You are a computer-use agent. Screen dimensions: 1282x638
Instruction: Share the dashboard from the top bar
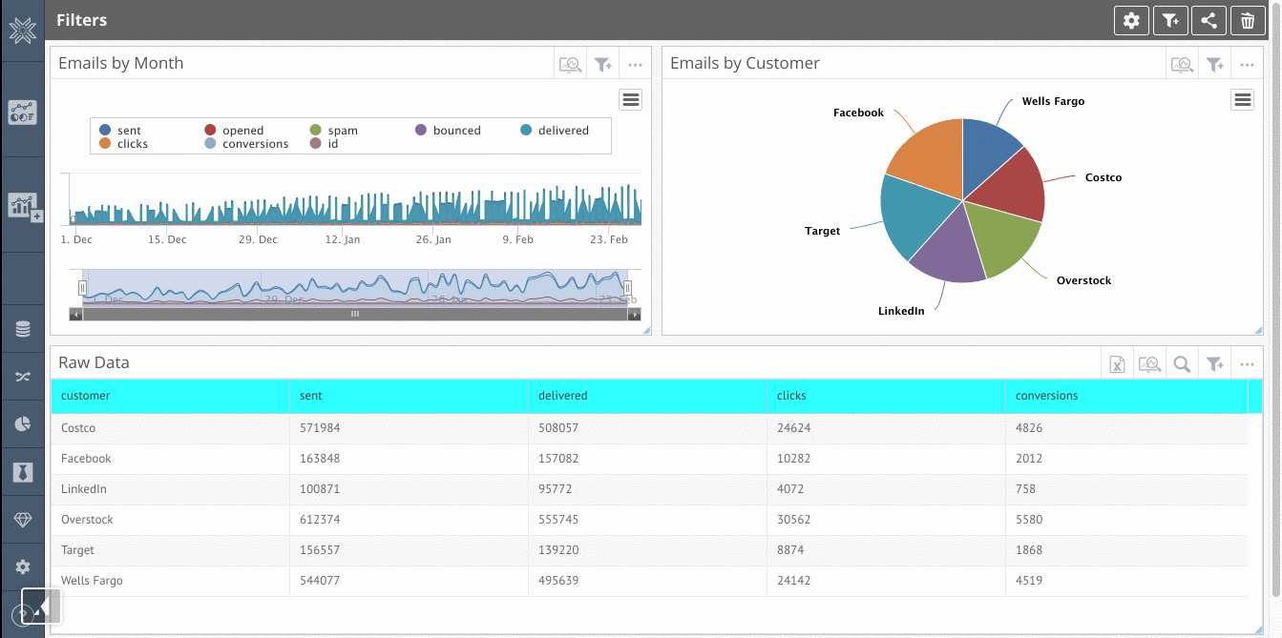pyautogui.click(x=1208, y=19)
